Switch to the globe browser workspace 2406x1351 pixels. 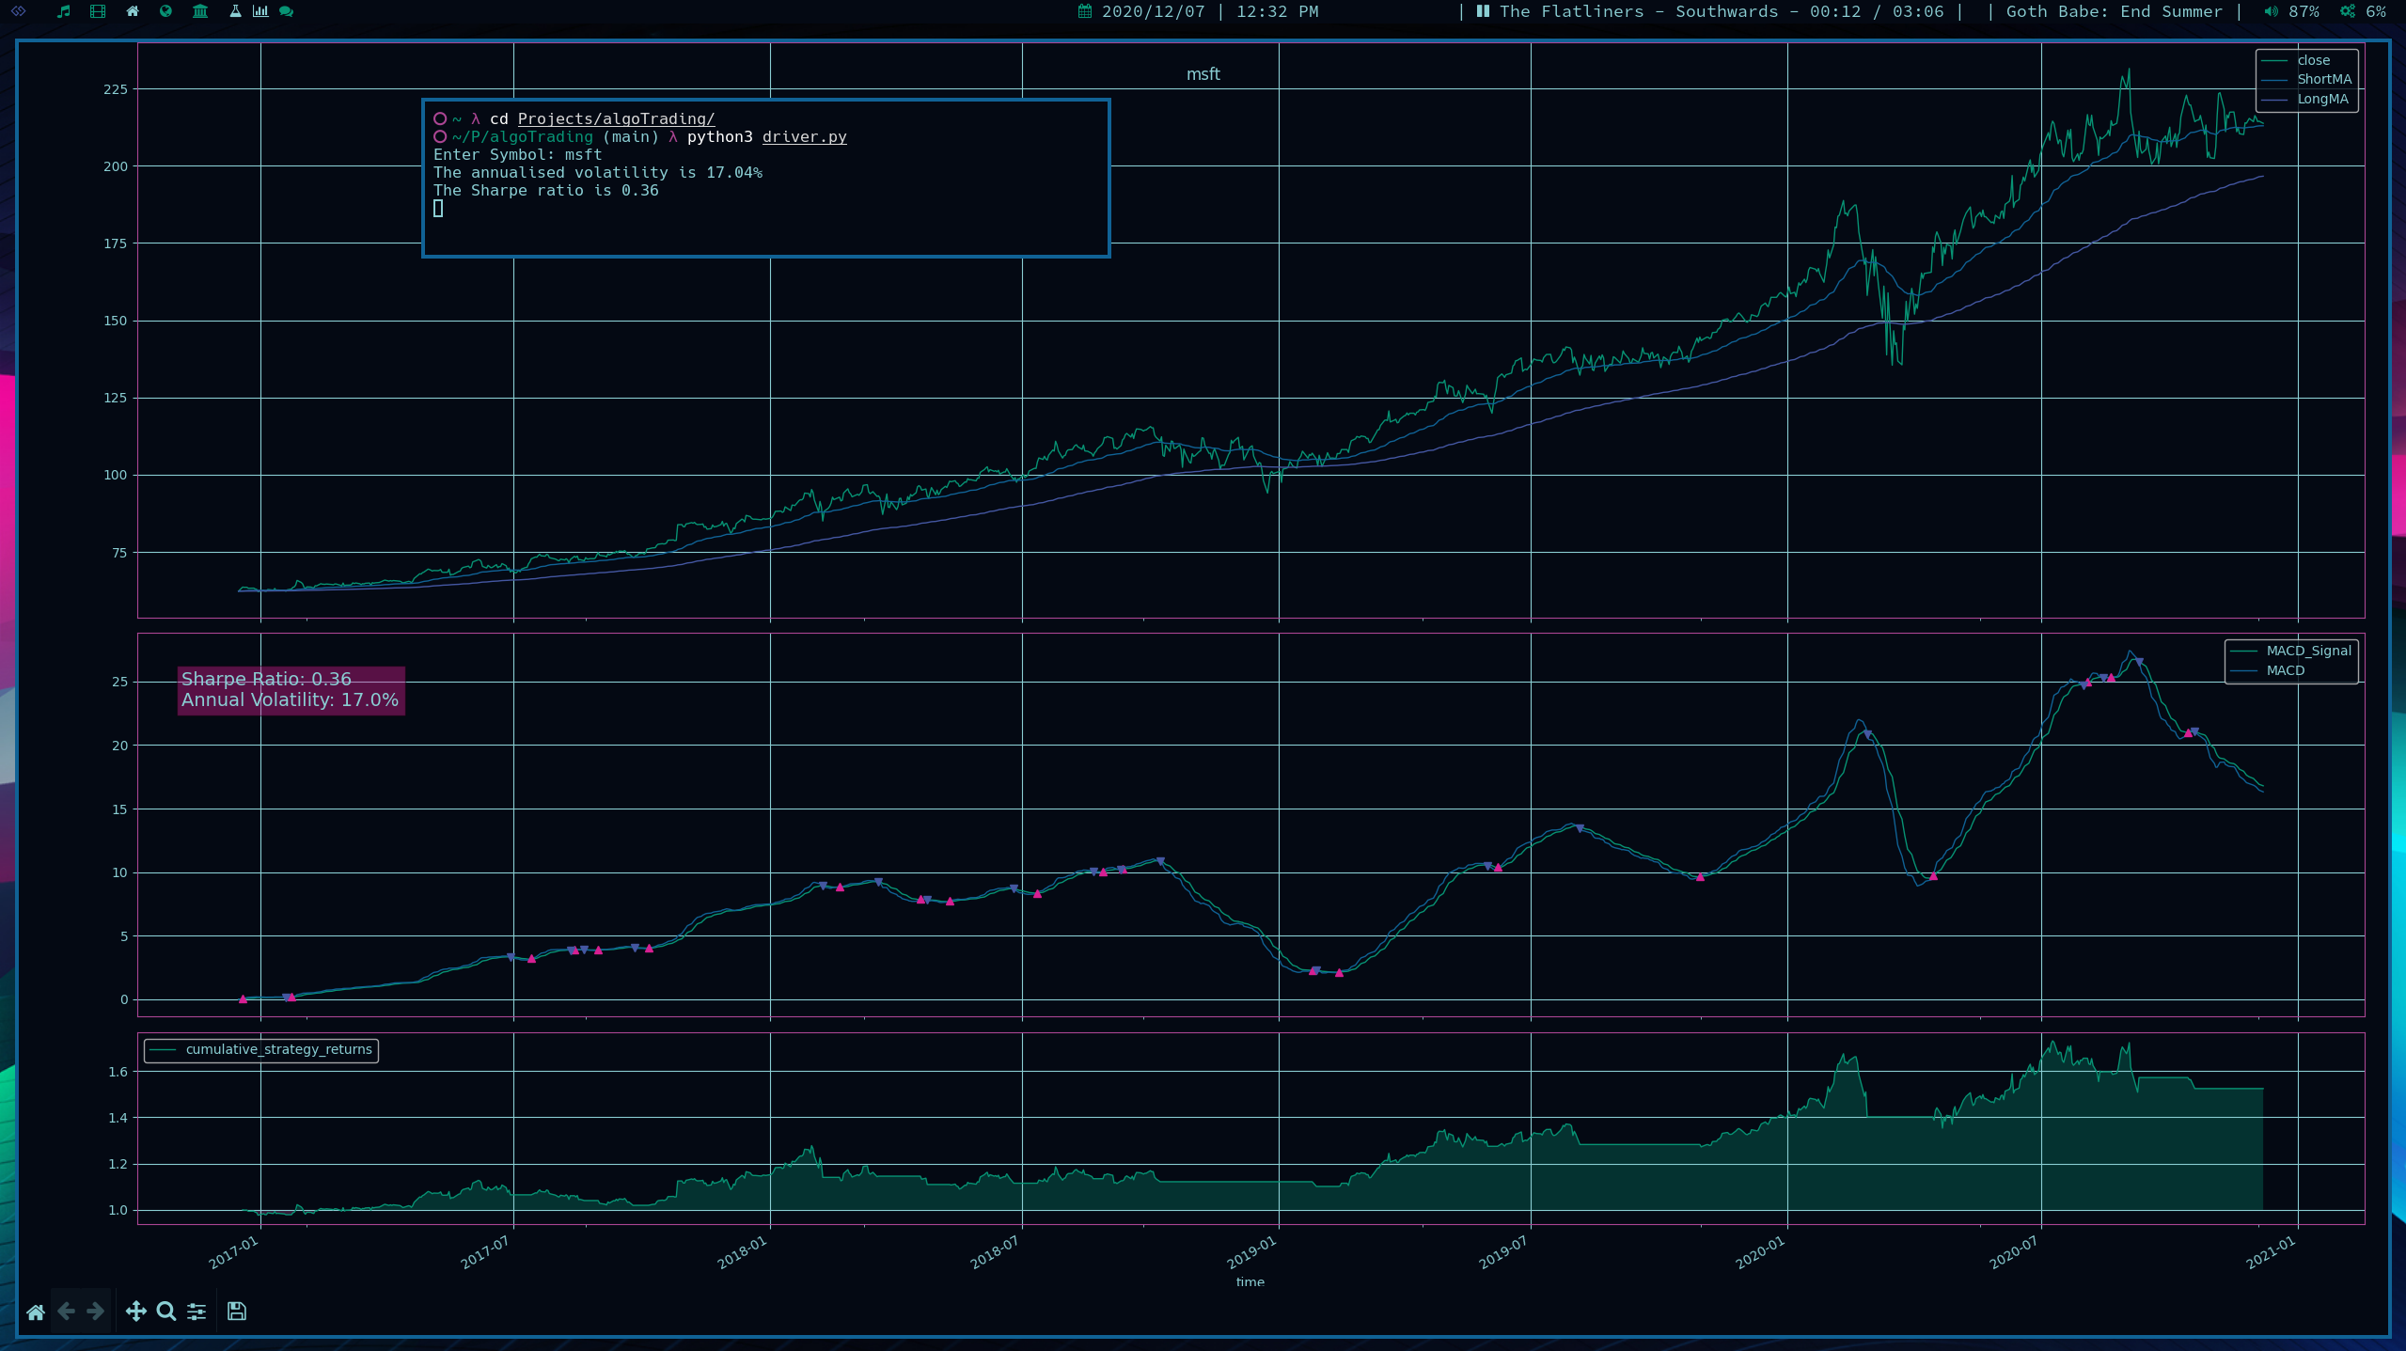pos(166,11)
